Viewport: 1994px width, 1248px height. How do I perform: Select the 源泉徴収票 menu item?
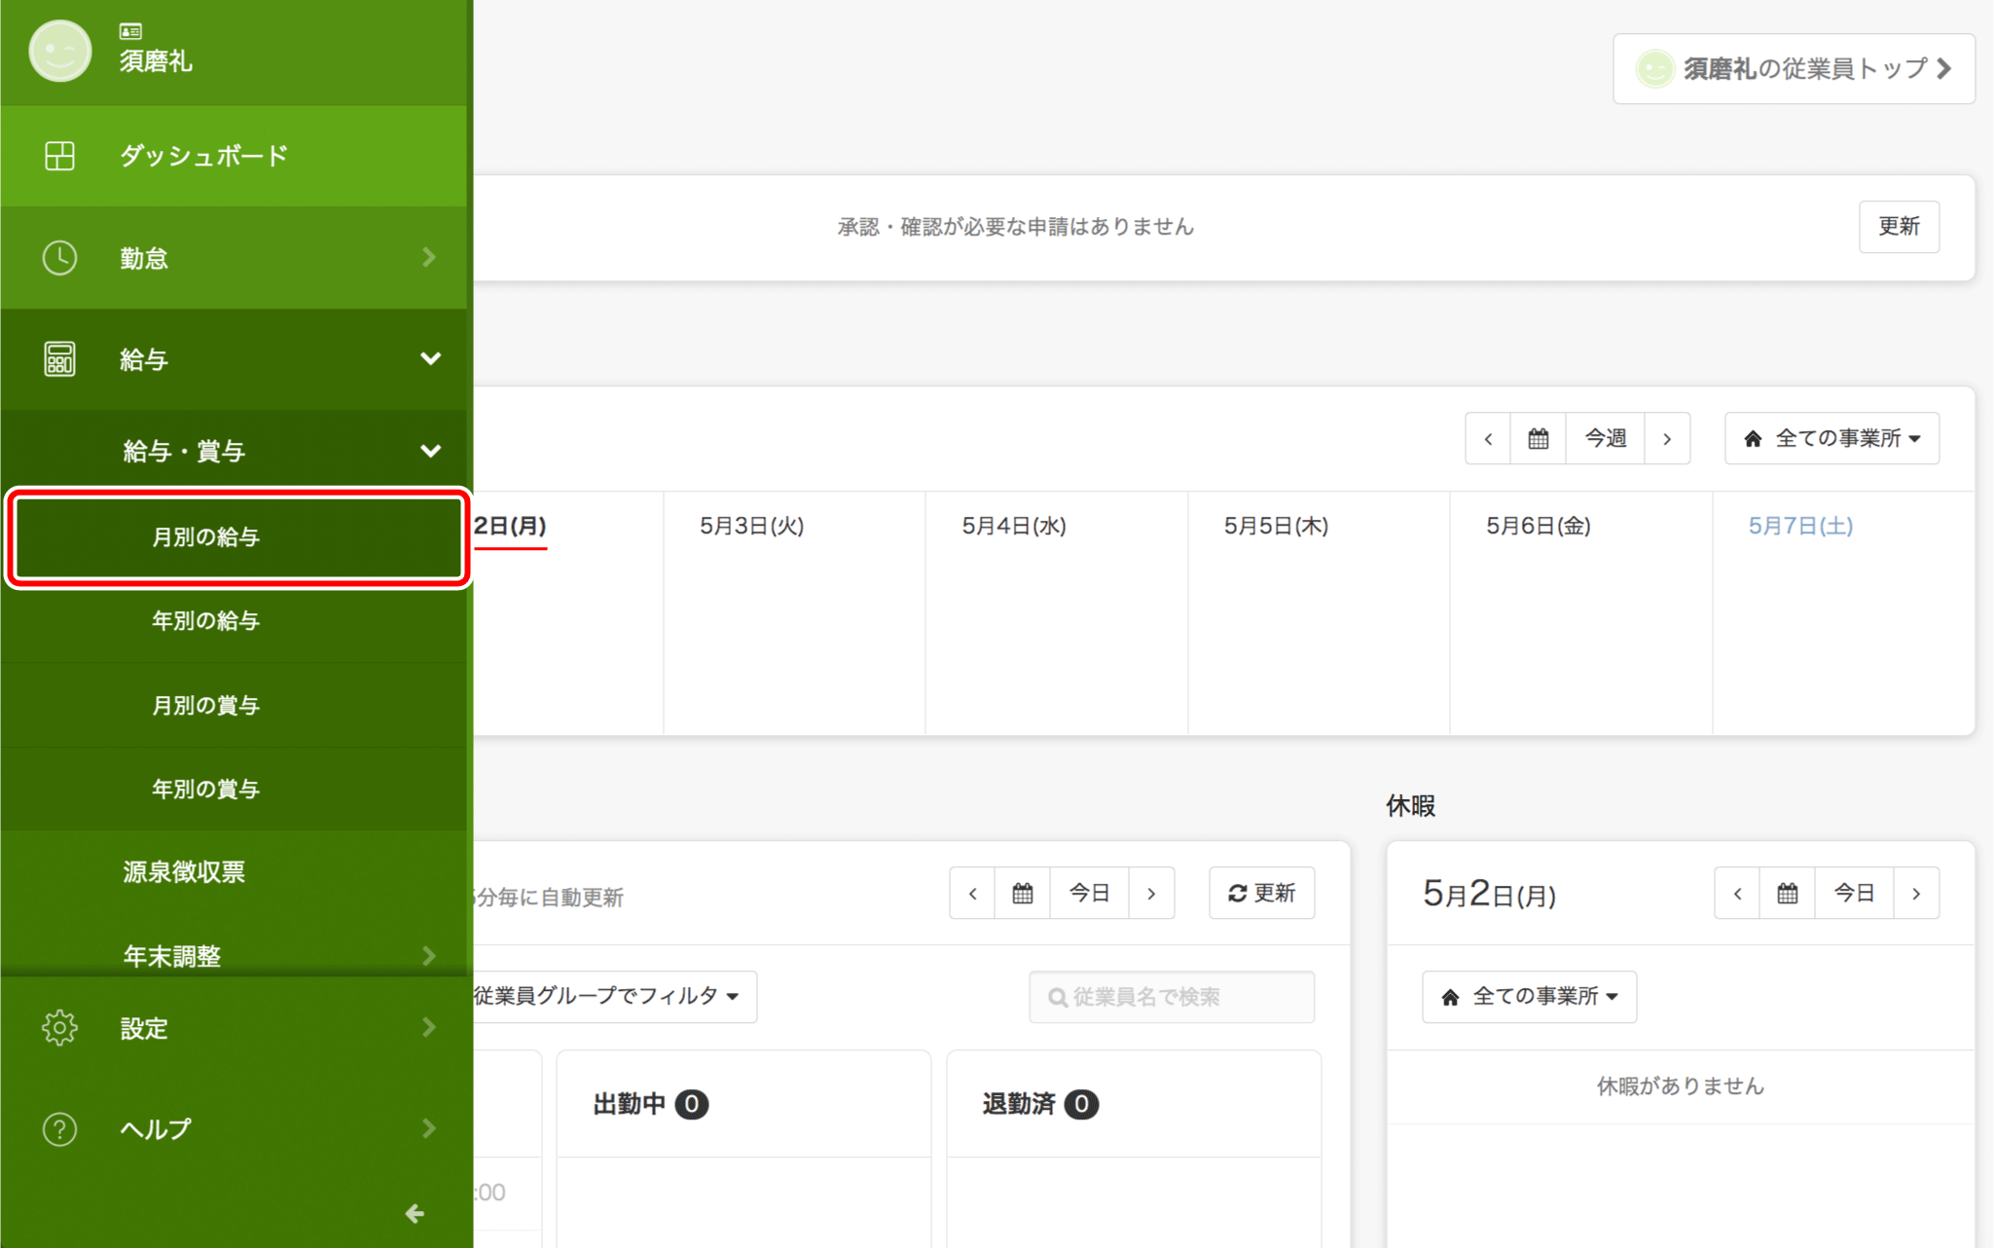click(184, 872)
